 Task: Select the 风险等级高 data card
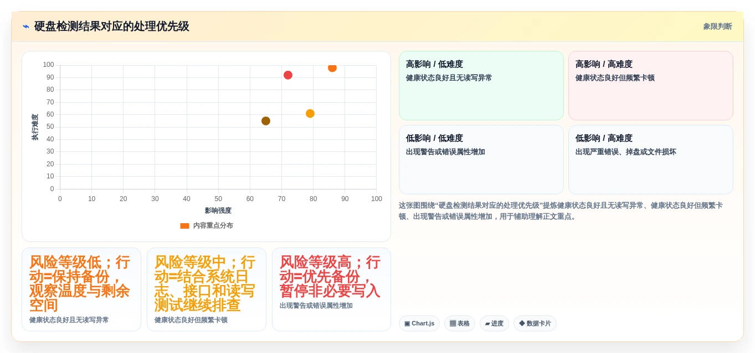tap(331, 289)
